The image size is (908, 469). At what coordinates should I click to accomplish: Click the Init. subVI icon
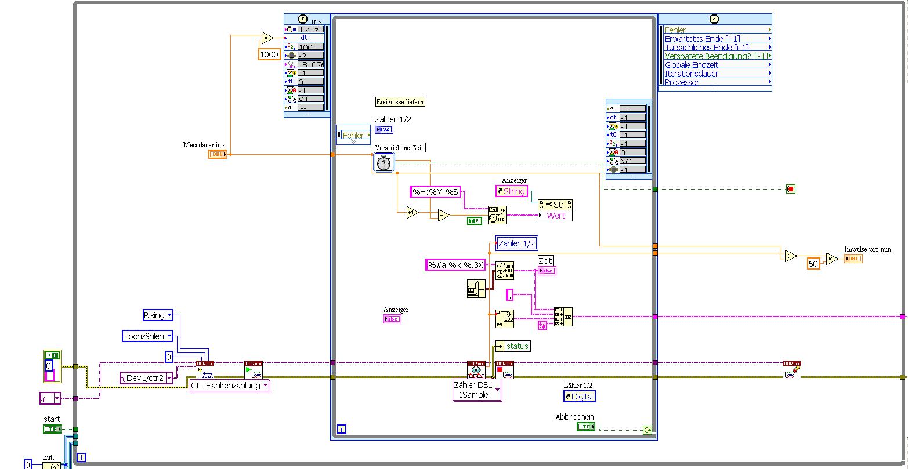click(x=51, y=466)
